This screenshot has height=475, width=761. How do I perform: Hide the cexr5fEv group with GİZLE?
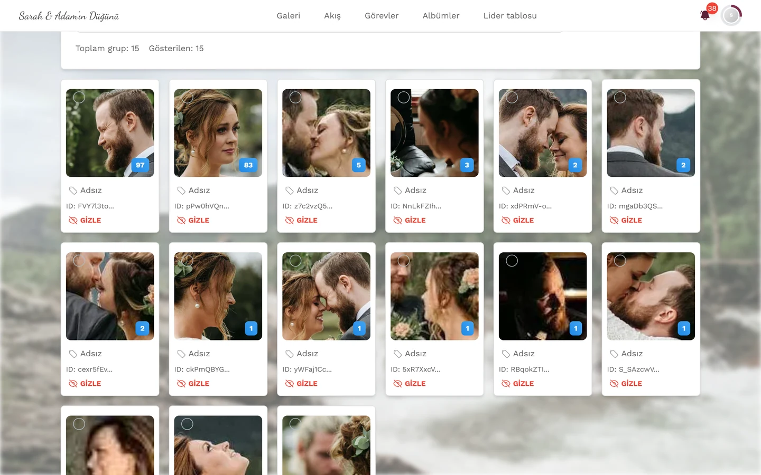[85, 384]
